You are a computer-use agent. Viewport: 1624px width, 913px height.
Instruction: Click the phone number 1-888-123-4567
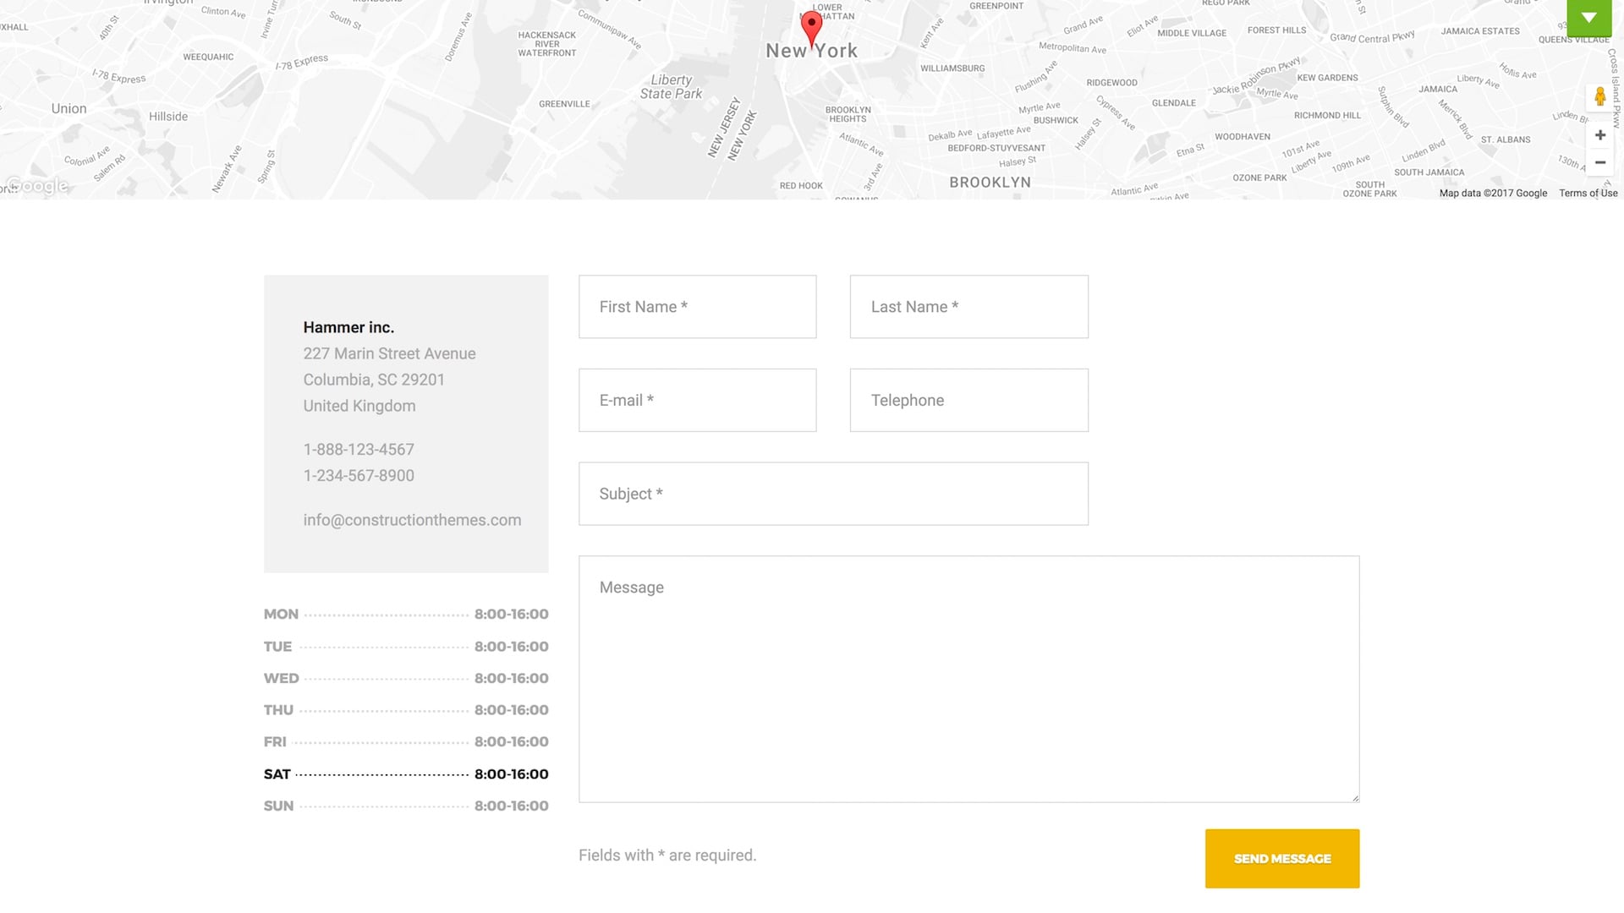point(359,450)
